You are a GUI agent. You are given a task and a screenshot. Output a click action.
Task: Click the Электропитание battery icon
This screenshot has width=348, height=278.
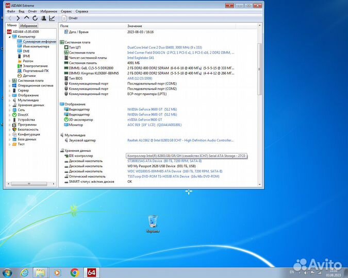tap(20, 66)
